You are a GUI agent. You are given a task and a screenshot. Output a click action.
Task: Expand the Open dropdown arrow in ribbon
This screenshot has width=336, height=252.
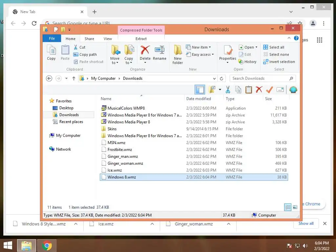(257, 47)
